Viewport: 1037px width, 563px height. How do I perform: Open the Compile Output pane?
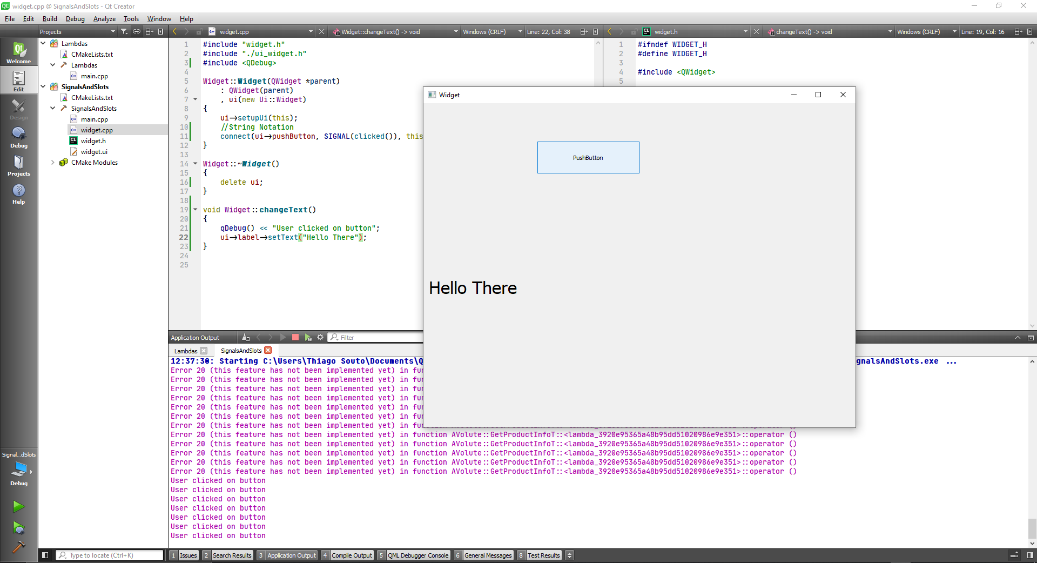tap(347, 555)
